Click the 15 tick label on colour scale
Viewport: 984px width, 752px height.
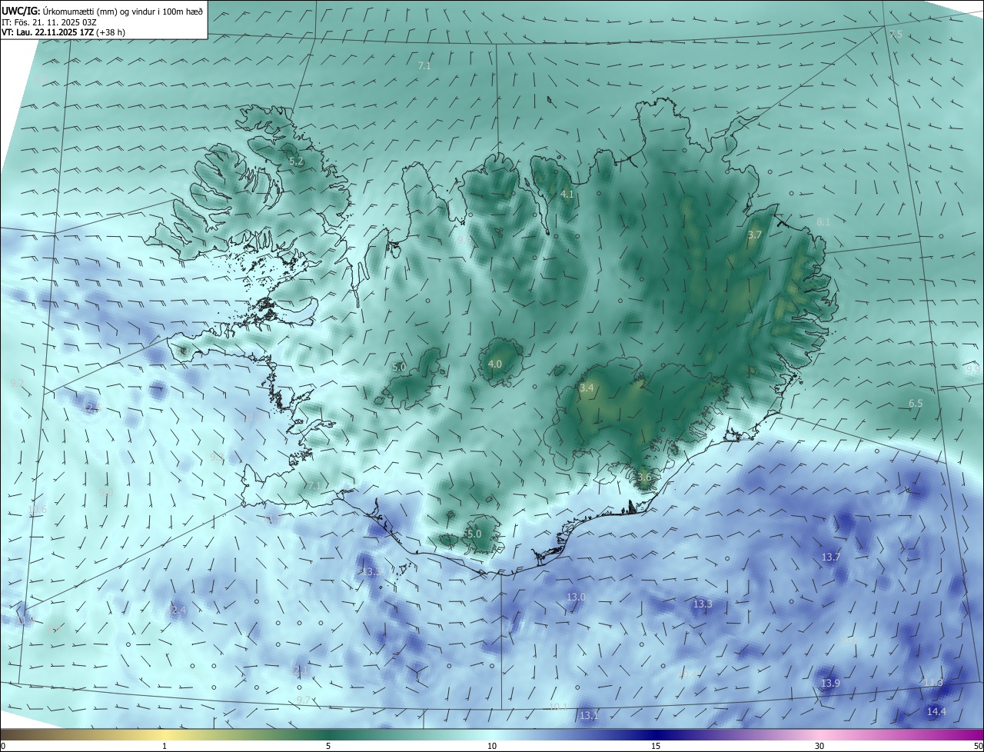click(656, 746)
